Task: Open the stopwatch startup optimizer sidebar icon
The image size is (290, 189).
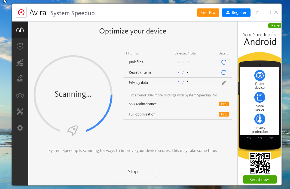Action: [20, 46]
